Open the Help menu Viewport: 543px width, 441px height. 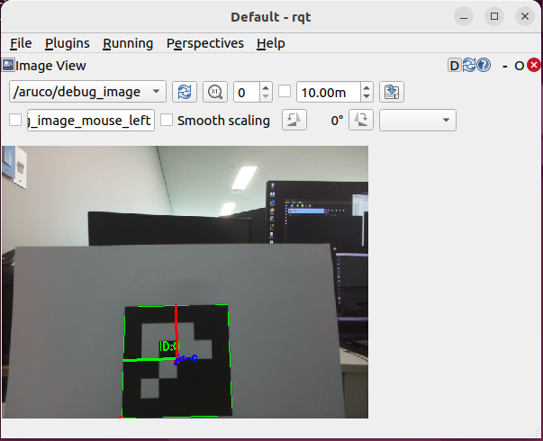coord(271,43)
